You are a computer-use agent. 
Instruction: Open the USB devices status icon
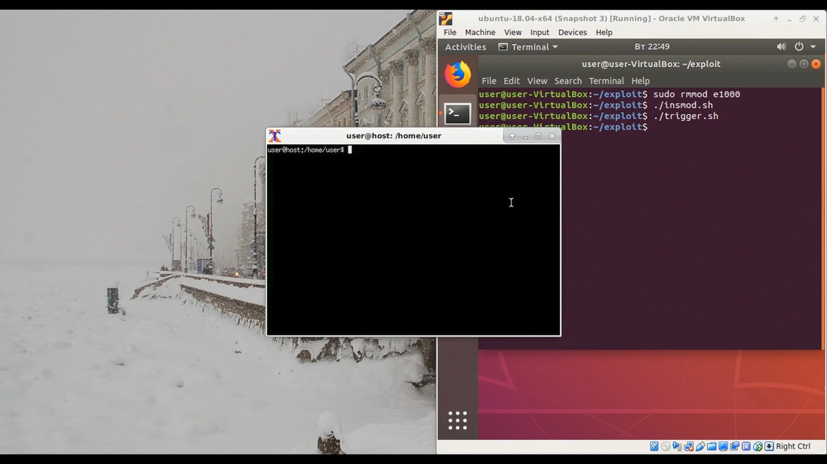click(700, 446)
